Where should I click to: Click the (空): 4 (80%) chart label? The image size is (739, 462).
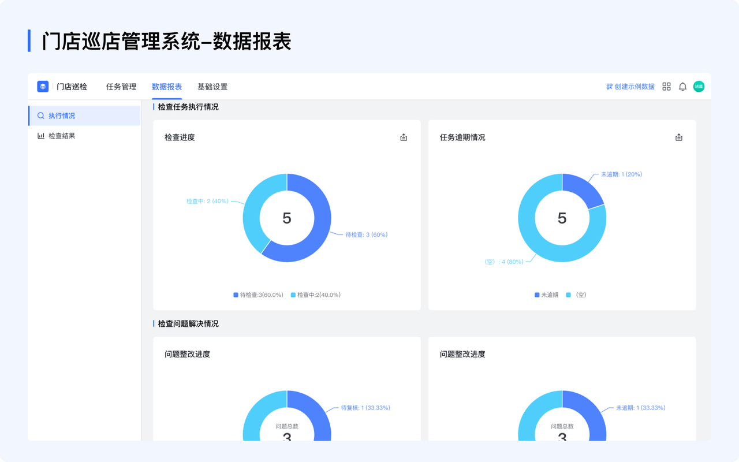503,262
